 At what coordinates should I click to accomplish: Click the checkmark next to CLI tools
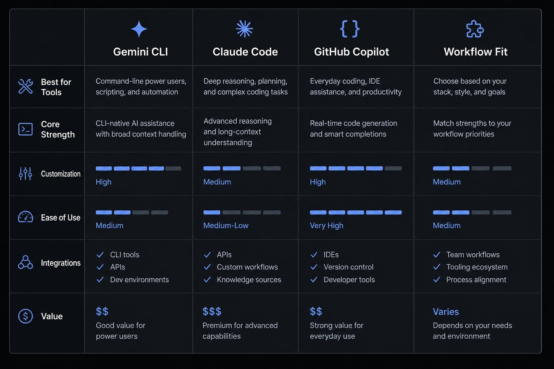click(100, 255)
